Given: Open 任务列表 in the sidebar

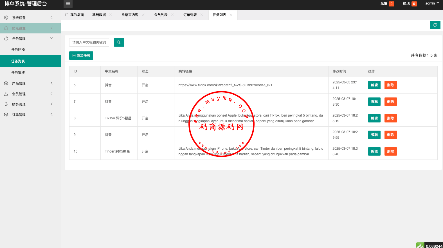Looking at the screenshot, I should click(x=30, y=61).
